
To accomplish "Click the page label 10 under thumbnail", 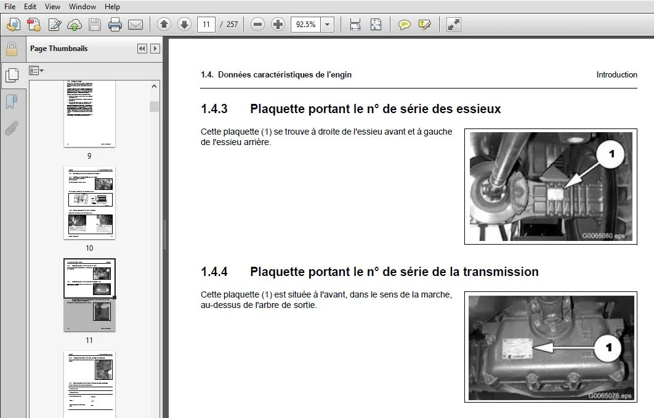I will [x=89, y=248].
